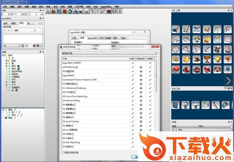Click the exclamation mark toolbar icon

(x=120, y=11)
